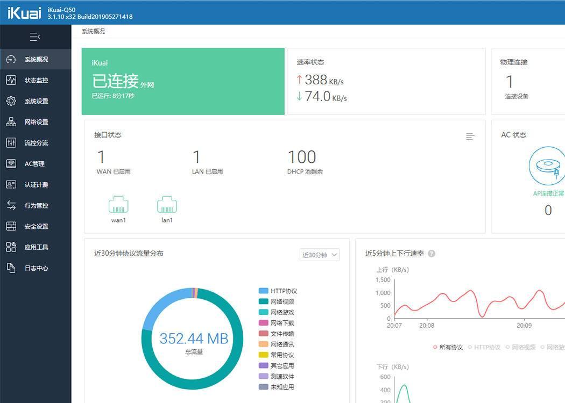Image resolution: width=565 pixels, height=403 pixels.
Task: Collapse the sidebar with the hamburger icon
Action: click(35, 37)
